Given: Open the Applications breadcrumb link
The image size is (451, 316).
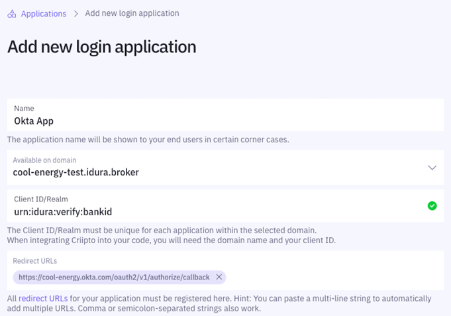Looking at the screenshot, I should point(44,13).
